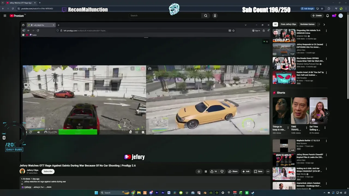Click Ask Google in the address bar
This screenshot has height=196, width=349.
click(308, 9)
